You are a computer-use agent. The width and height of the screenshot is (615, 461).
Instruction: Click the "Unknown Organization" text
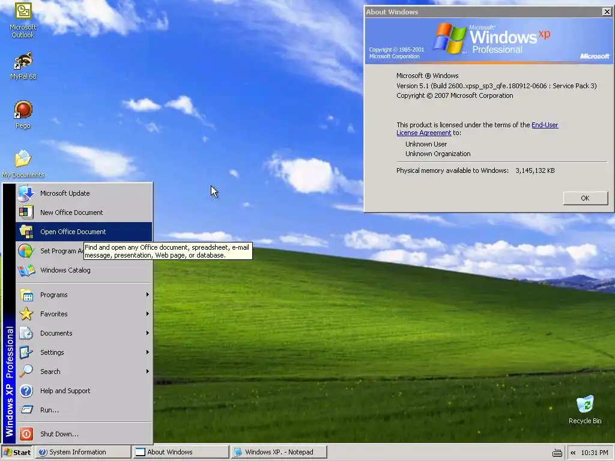[x=438, y=154]
